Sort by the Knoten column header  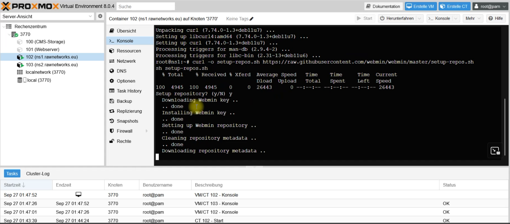pos(122,185)
